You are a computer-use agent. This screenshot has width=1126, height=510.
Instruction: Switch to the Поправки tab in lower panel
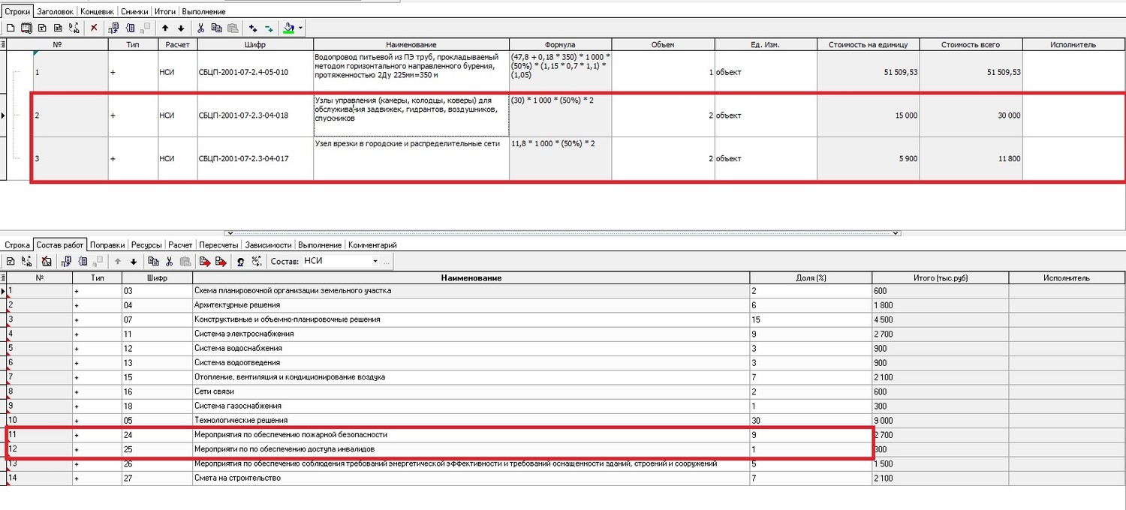pyautogui.click(x=107, y=244)
